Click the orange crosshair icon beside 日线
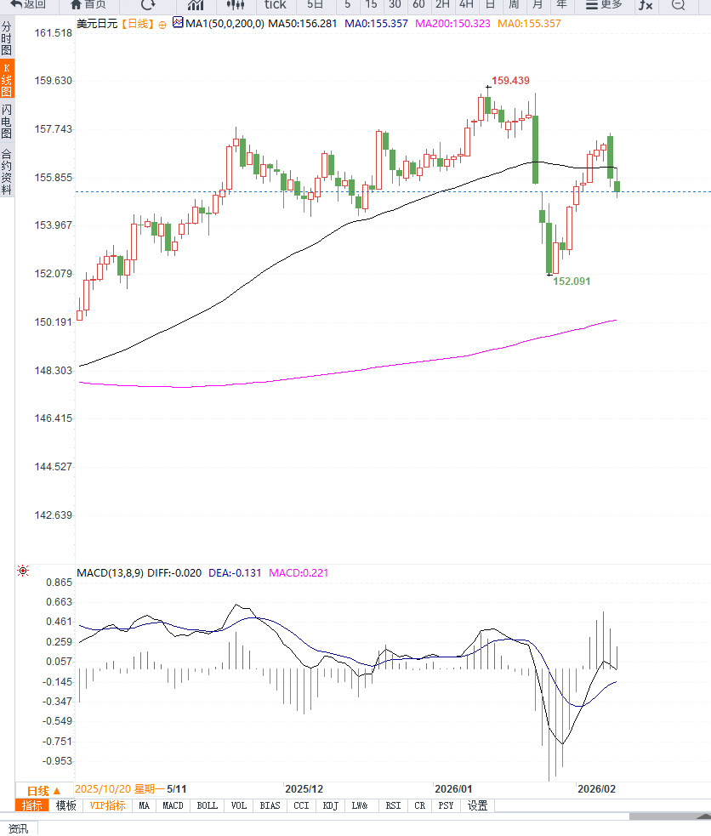 [162, 25]
